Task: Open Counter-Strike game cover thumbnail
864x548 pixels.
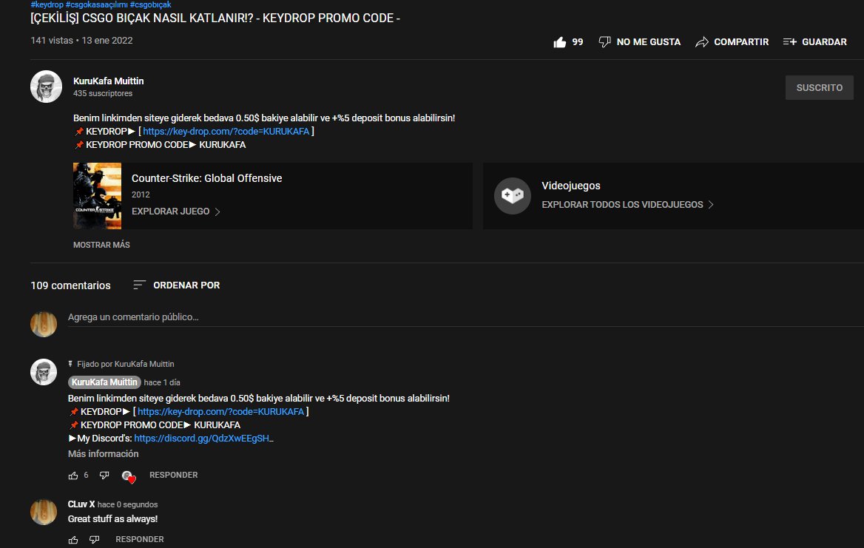Action: coord(97,195)
